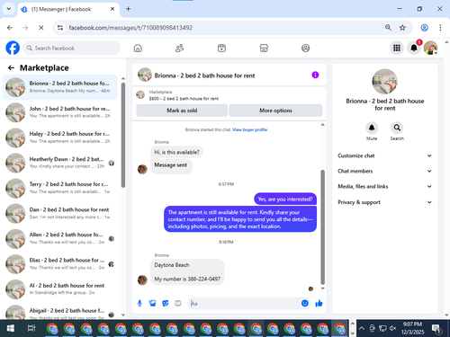Open the Reels video icon

pos(221,48)
